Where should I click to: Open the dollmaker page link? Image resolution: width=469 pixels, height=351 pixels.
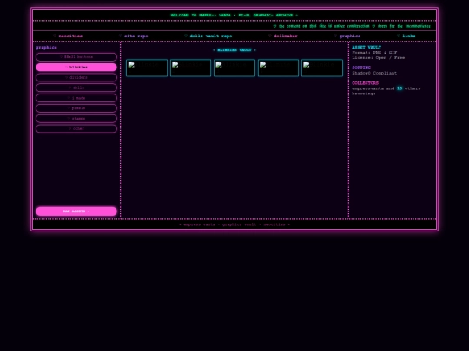[x=283, y=36]
